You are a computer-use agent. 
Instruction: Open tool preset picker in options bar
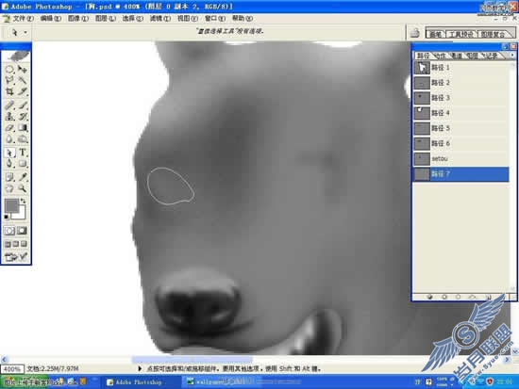pos(18,32)
